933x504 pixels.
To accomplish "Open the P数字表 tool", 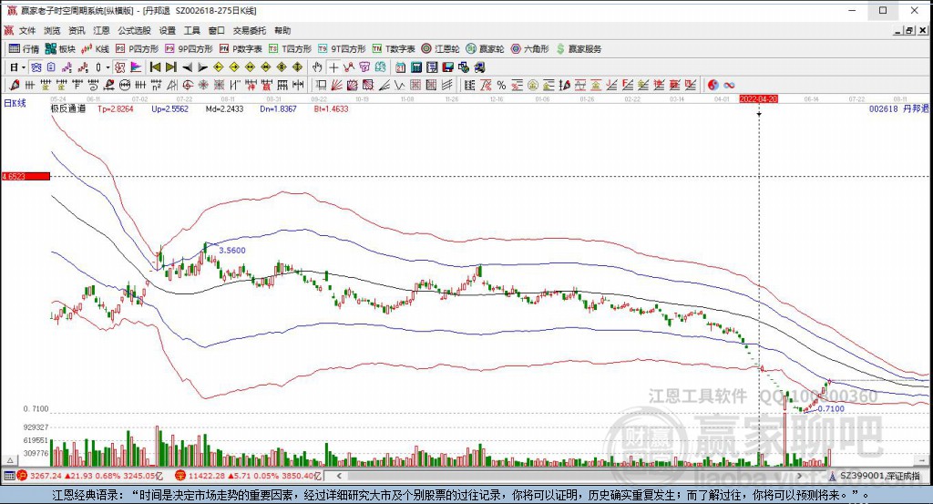I will pyautogui.click(x=241, y=49).
